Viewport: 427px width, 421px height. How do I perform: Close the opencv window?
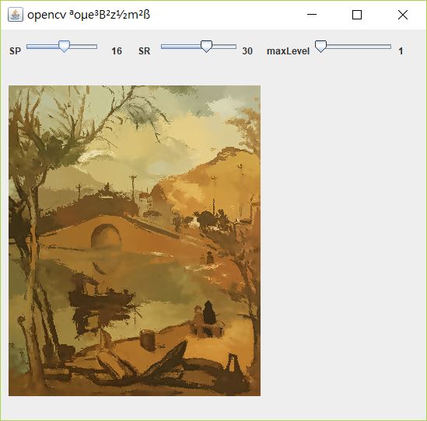pyautogui.click(x=402, y=15)
